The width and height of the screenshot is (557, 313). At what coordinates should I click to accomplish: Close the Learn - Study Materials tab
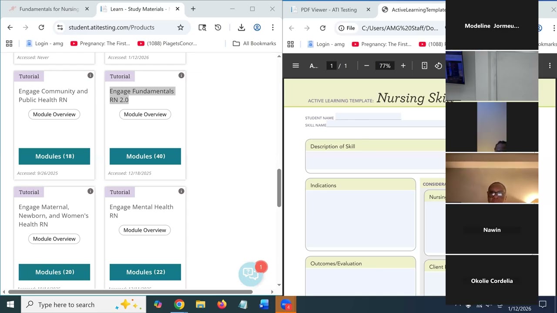[x=178, y=9]
